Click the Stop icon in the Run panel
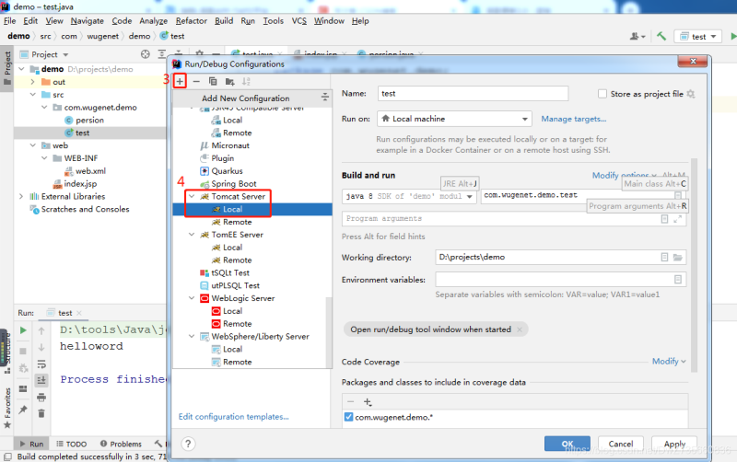Screen dimensions: 737x462 coord(23,351)
